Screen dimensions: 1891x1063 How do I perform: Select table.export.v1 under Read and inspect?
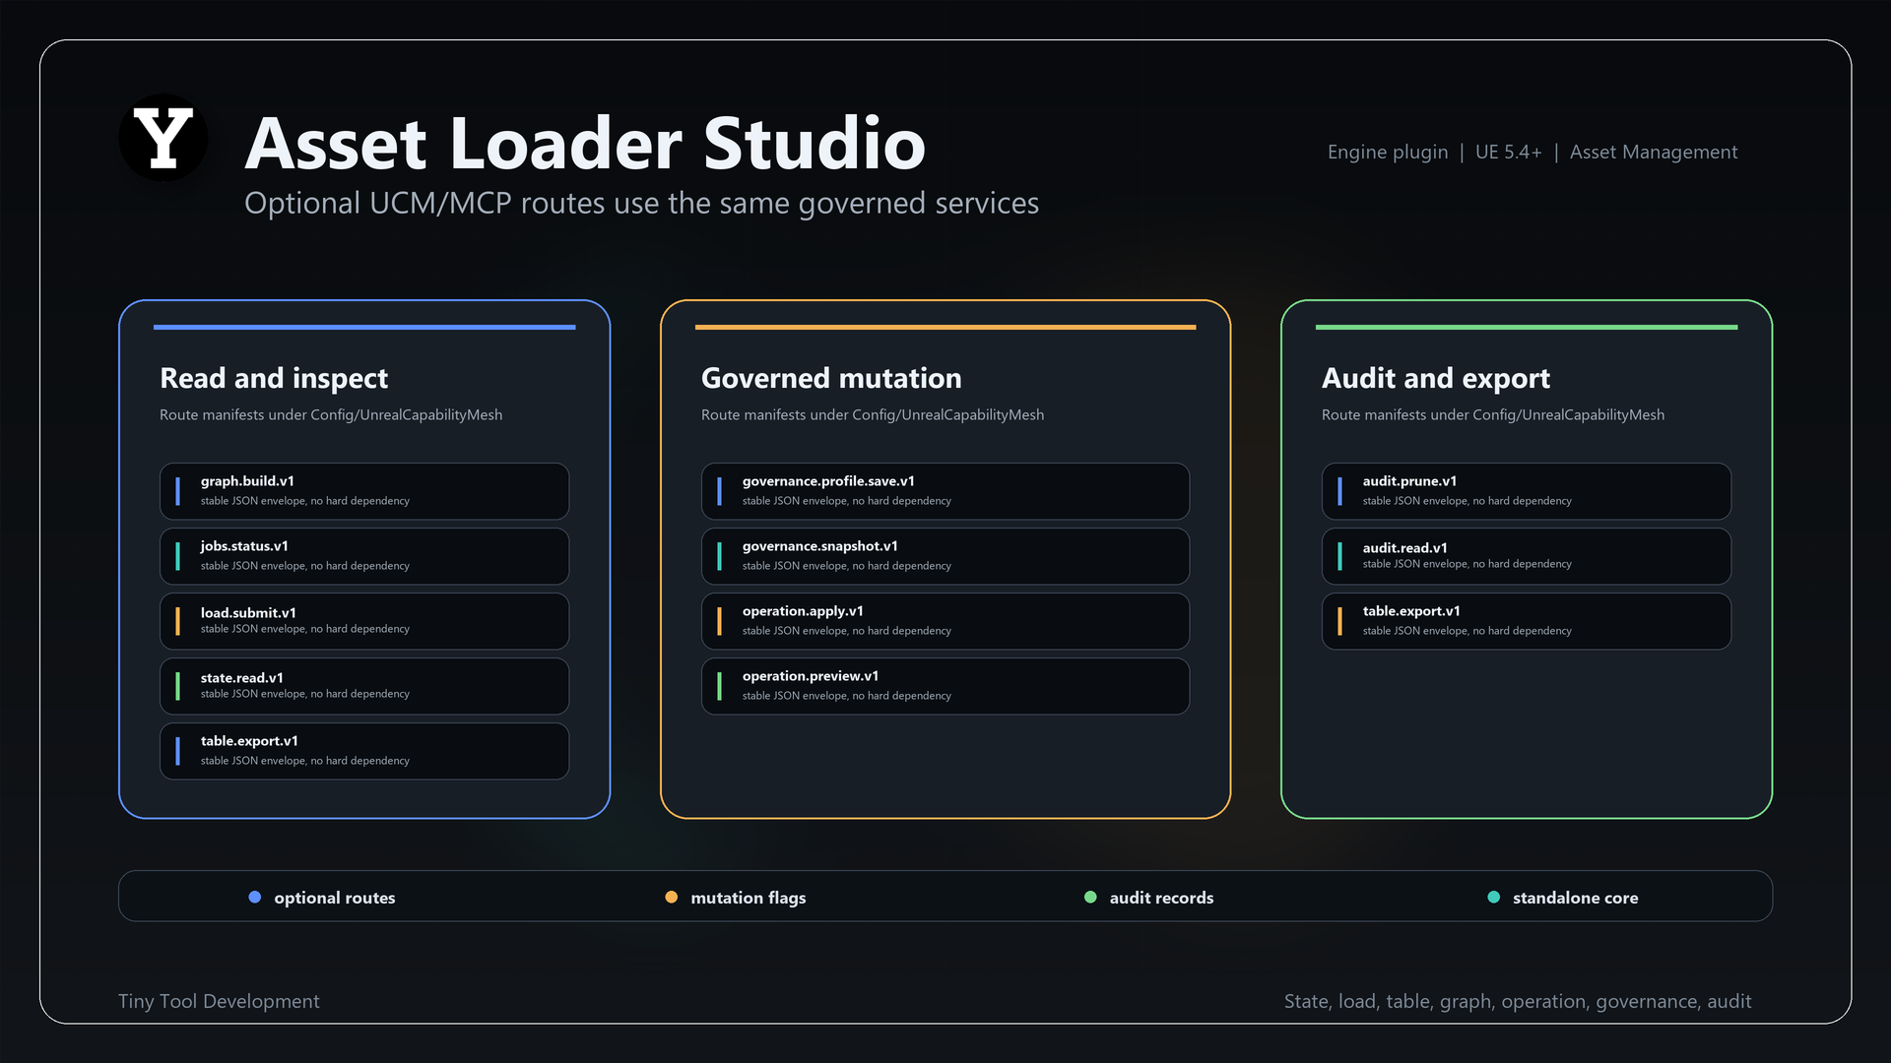point(364,751)
